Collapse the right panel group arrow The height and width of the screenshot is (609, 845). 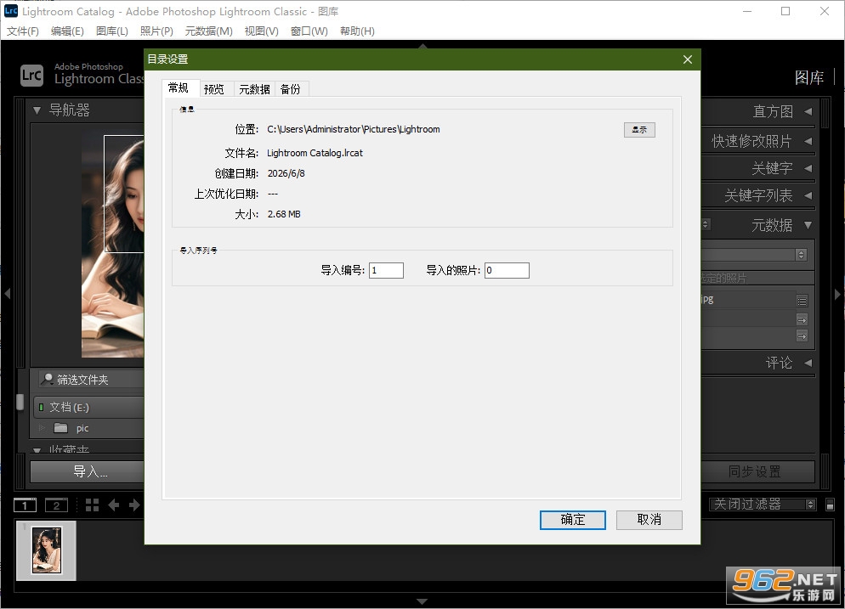[x=838, y=294]
